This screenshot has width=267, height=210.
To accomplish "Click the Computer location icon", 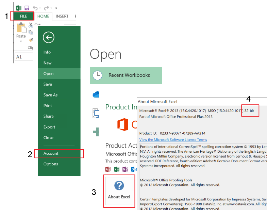I will (96, 113).
